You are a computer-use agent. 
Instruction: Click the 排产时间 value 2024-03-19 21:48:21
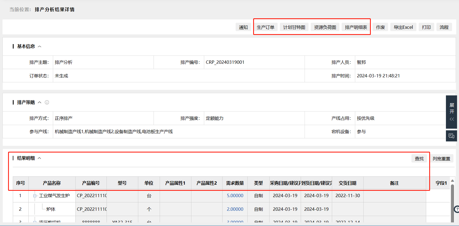point(378,76)
